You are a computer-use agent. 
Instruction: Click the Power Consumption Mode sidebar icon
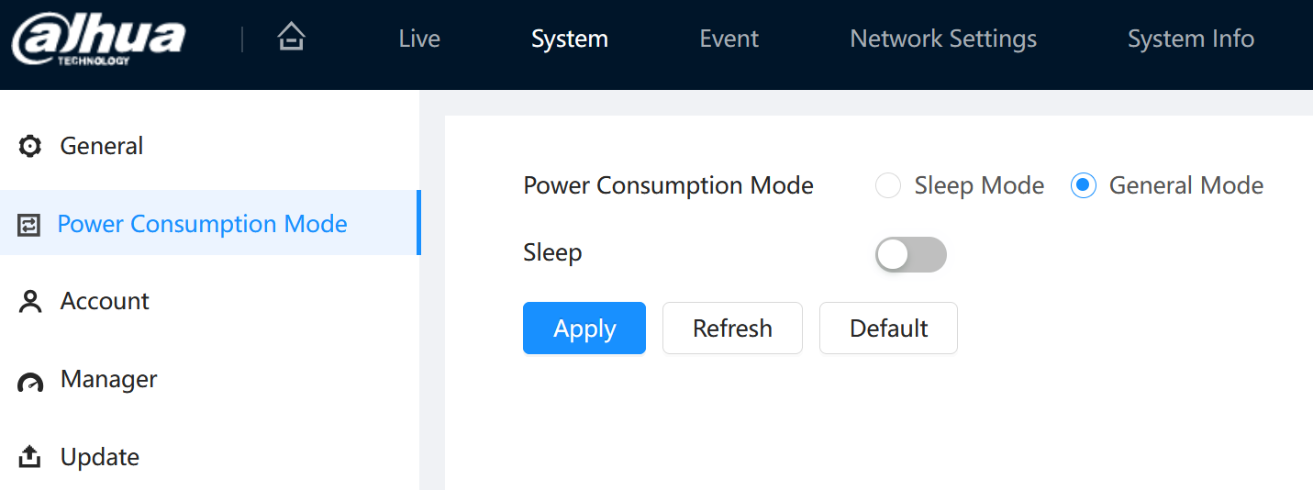coord(29,225)
